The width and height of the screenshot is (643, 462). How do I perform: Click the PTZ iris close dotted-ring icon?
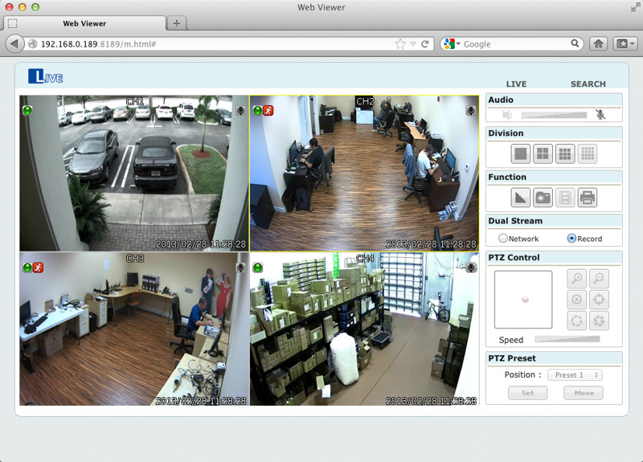point(577,321)
